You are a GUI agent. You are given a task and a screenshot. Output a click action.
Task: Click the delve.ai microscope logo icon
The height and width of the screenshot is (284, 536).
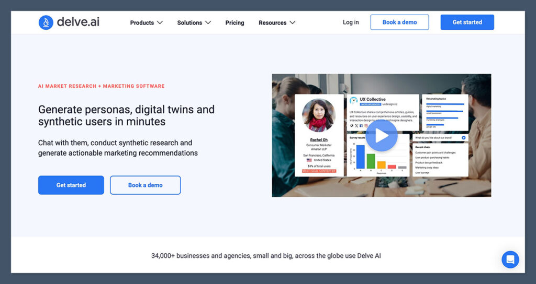46,22
